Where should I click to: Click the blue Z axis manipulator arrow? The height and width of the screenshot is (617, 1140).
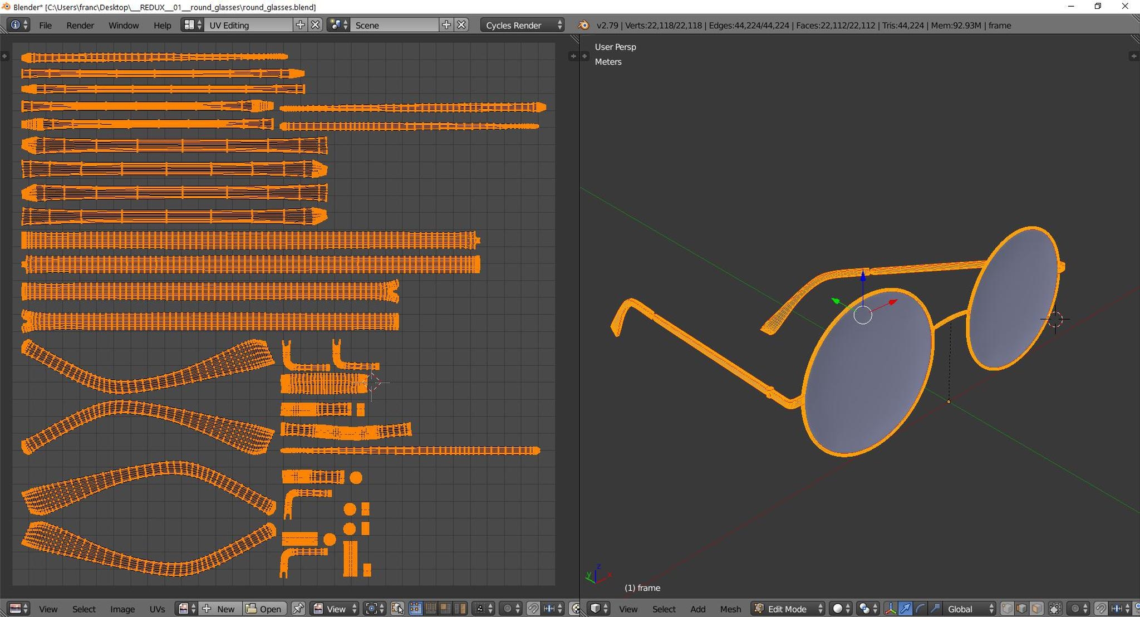coord(863,275)
